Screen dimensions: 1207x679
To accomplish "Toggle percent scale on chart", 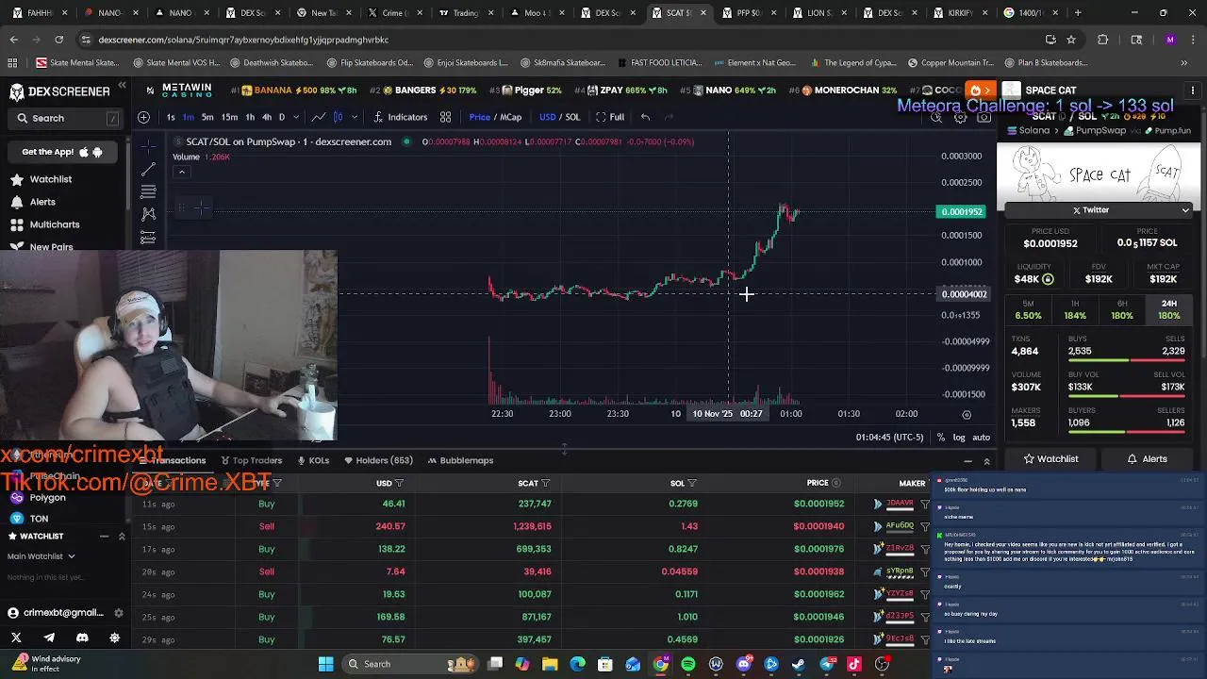I will click(x=940, y=438).
